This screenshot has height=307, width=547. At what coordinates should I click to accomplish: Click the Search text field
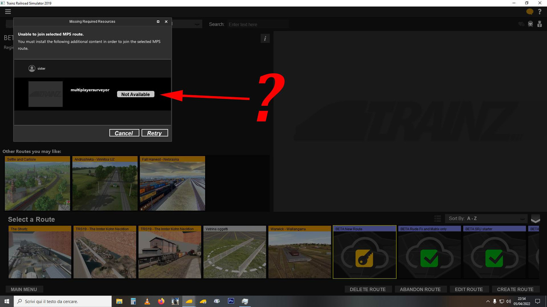point(258,24)
